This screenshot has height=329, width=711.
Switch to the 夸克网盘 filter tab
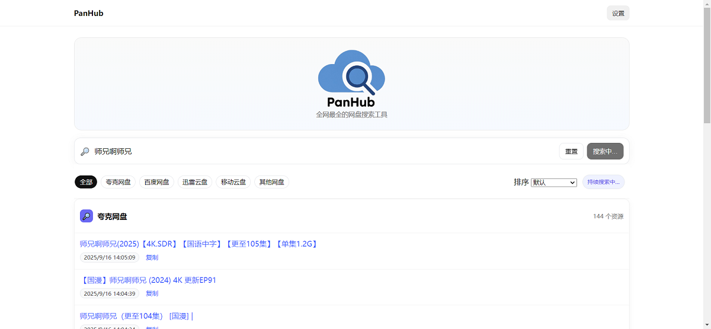click(118, 182)
